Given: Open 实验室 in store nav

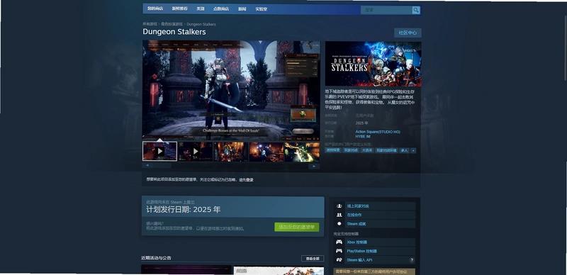Looking at the screenshot, I should [x=261, y=9].
